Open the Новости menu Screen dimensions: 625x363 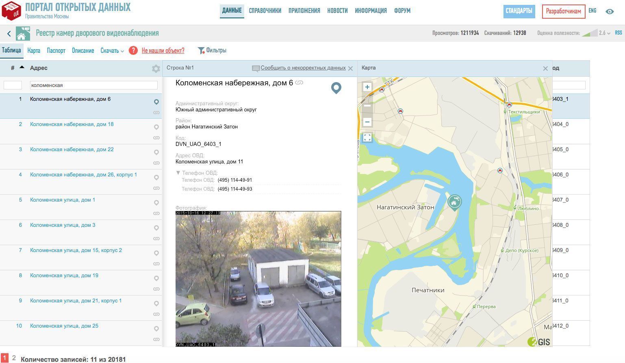337,11
